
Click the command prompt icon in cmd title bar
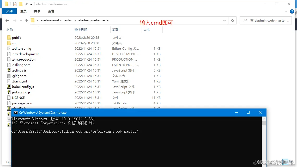pos(15,112)
